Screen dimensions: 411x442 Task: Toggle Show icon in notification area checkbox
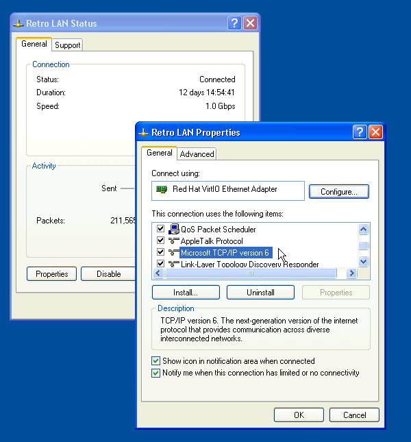tap(155, 361)
